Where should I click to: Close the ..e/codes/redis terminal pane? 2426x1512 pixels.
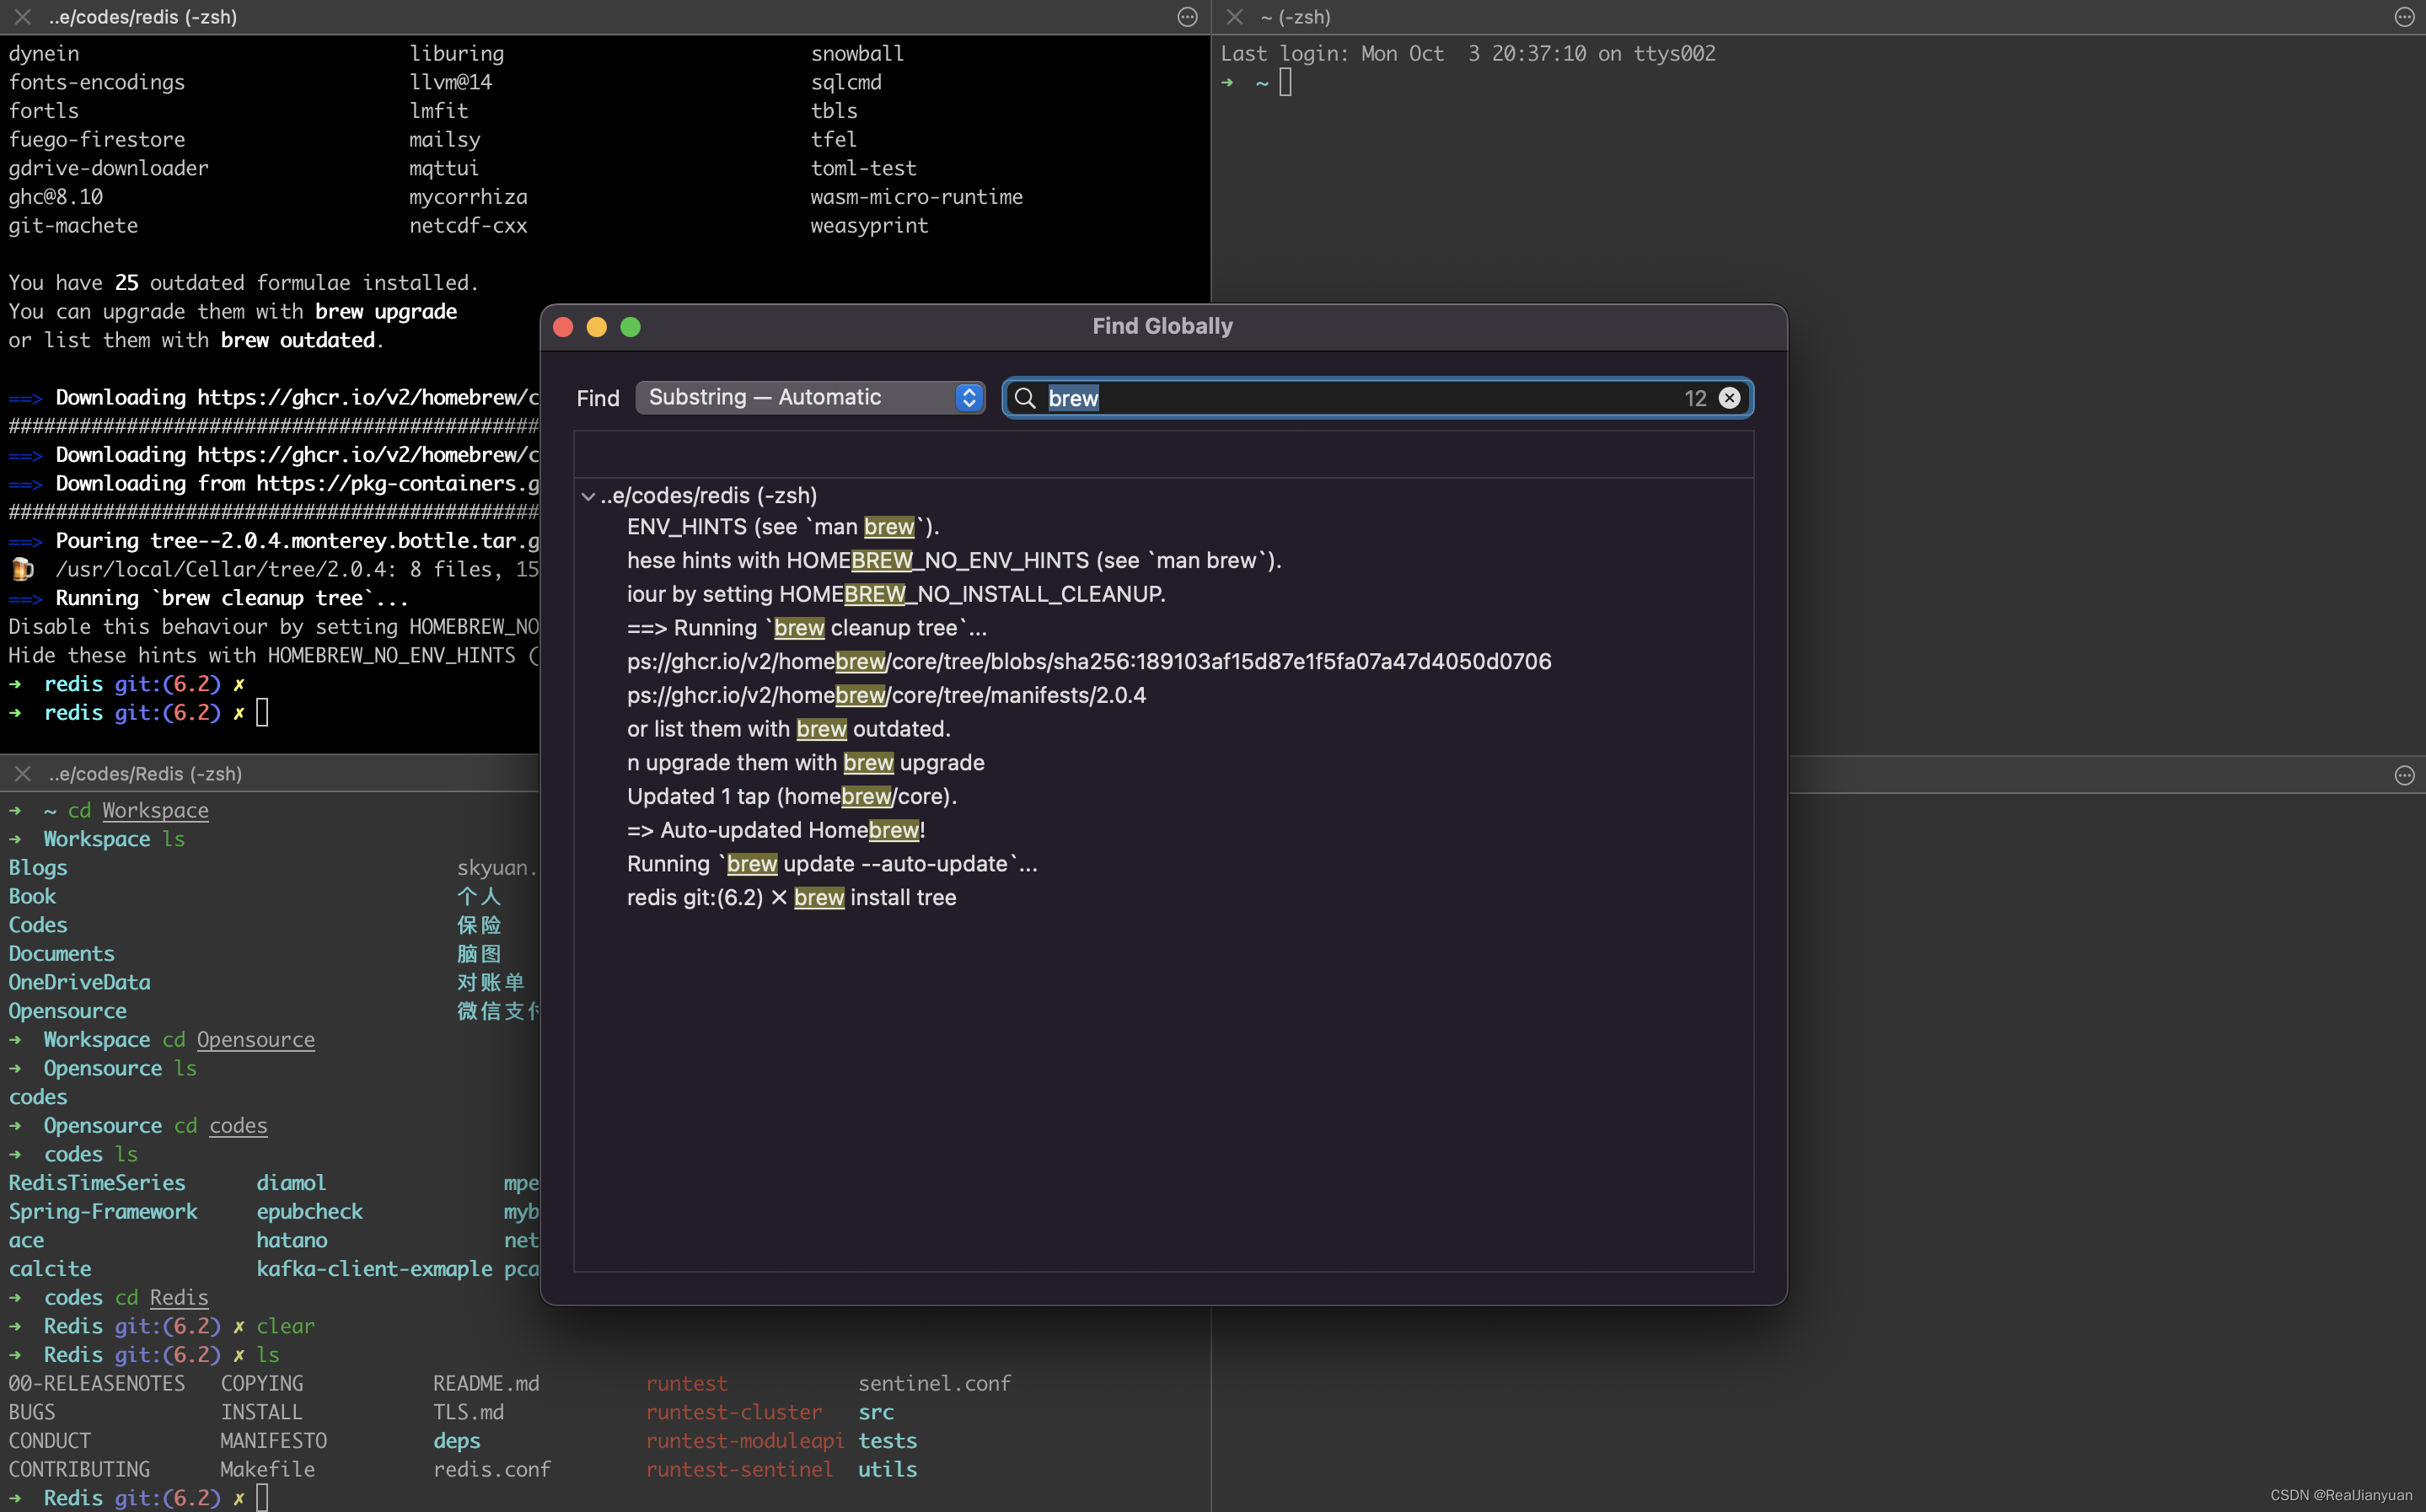tap(22, 17)
